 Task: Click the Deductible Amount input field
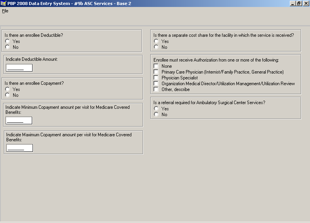click(x=19, y=68)
